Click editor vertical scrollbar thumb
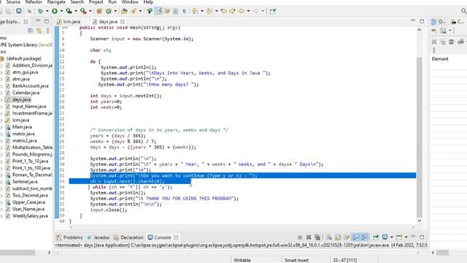 pos(420,137)
